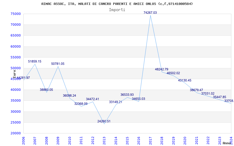Click the data label 35447.85
234x146 pixels.
click(219, 97)
